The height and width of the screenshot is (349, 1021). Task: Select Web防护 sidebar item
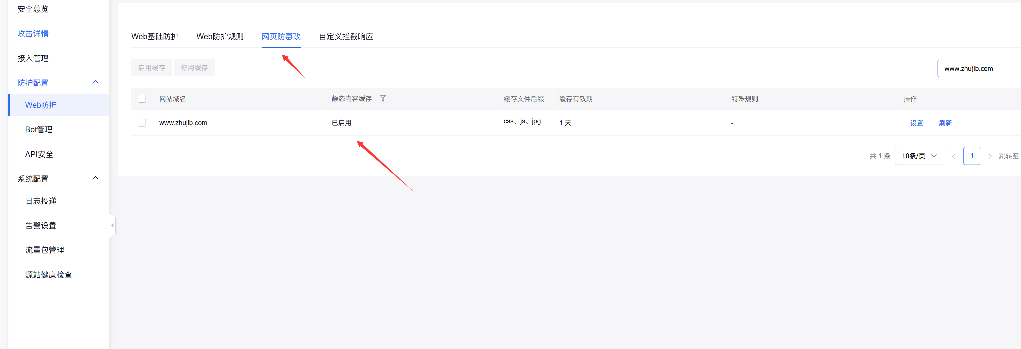(59, 105)
